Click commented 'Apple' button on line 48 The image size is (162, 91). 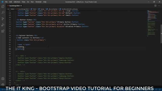(x=45, y=58)
